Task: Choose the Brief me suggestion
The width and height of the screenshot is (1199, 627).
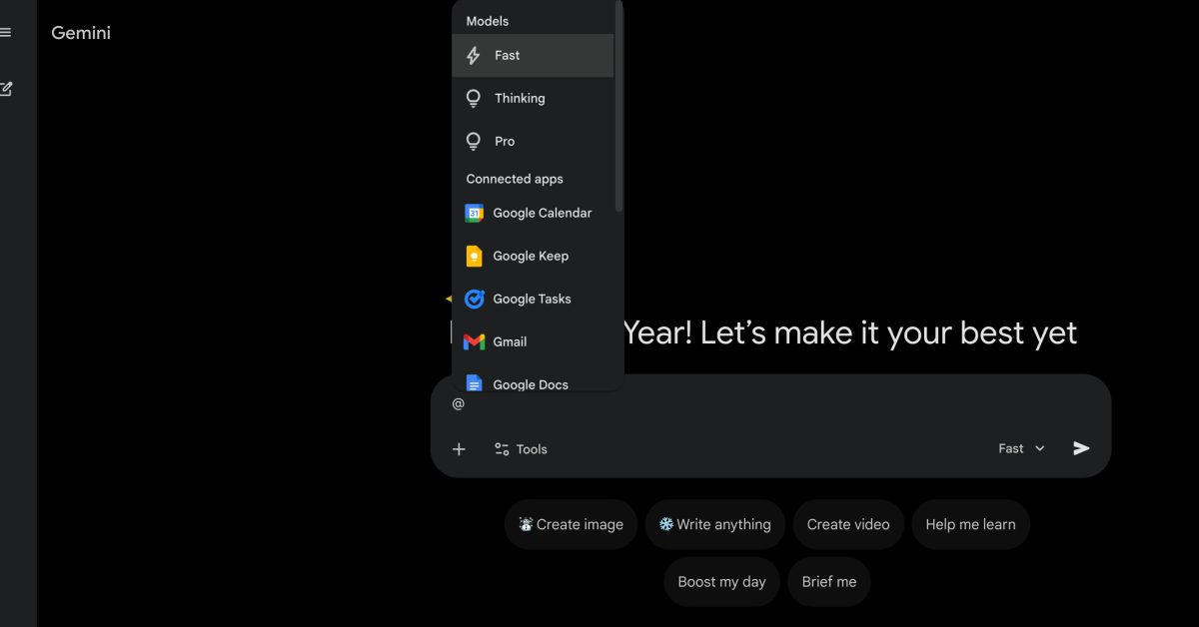Action: coord(828,581)
